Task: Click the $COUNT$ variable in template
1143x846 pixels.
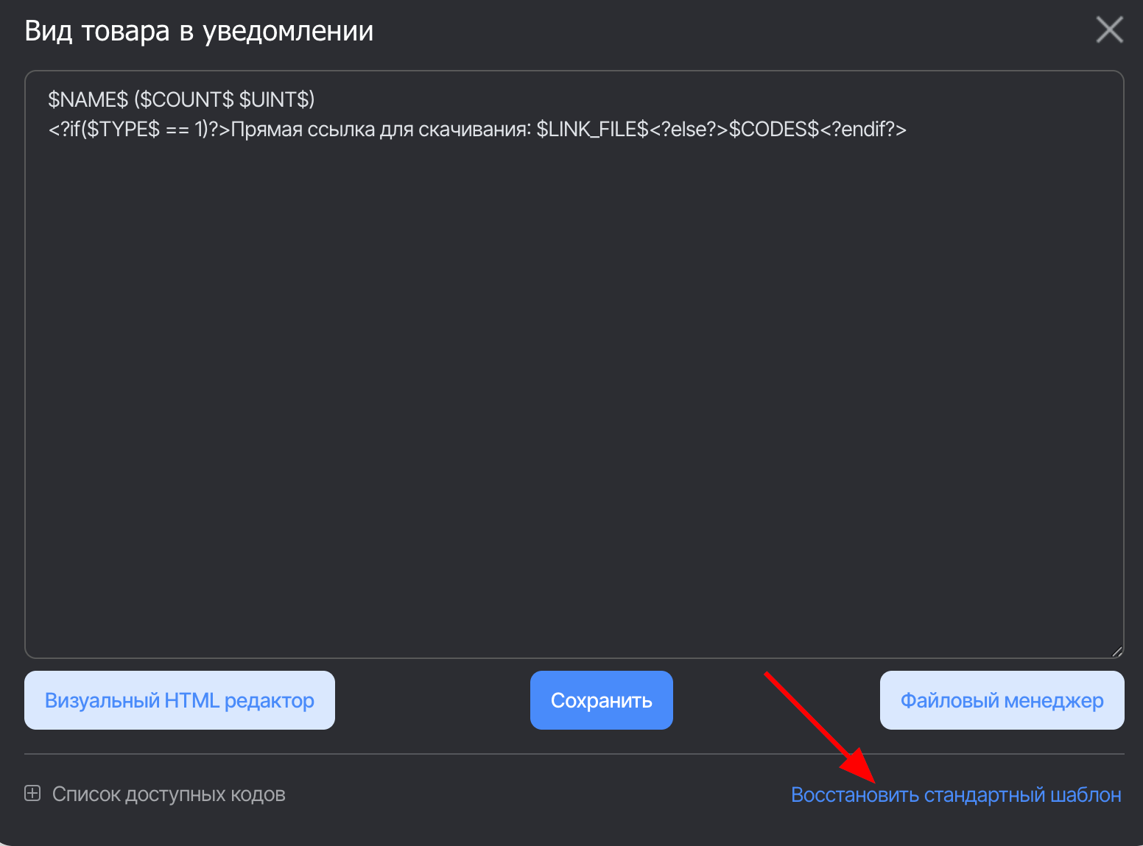Action: (186, 99)
